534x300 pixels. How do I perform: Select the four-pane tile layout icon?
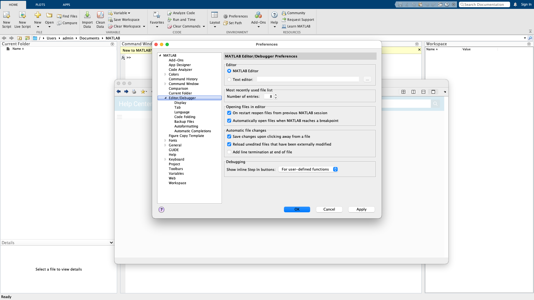pos(403,92)
